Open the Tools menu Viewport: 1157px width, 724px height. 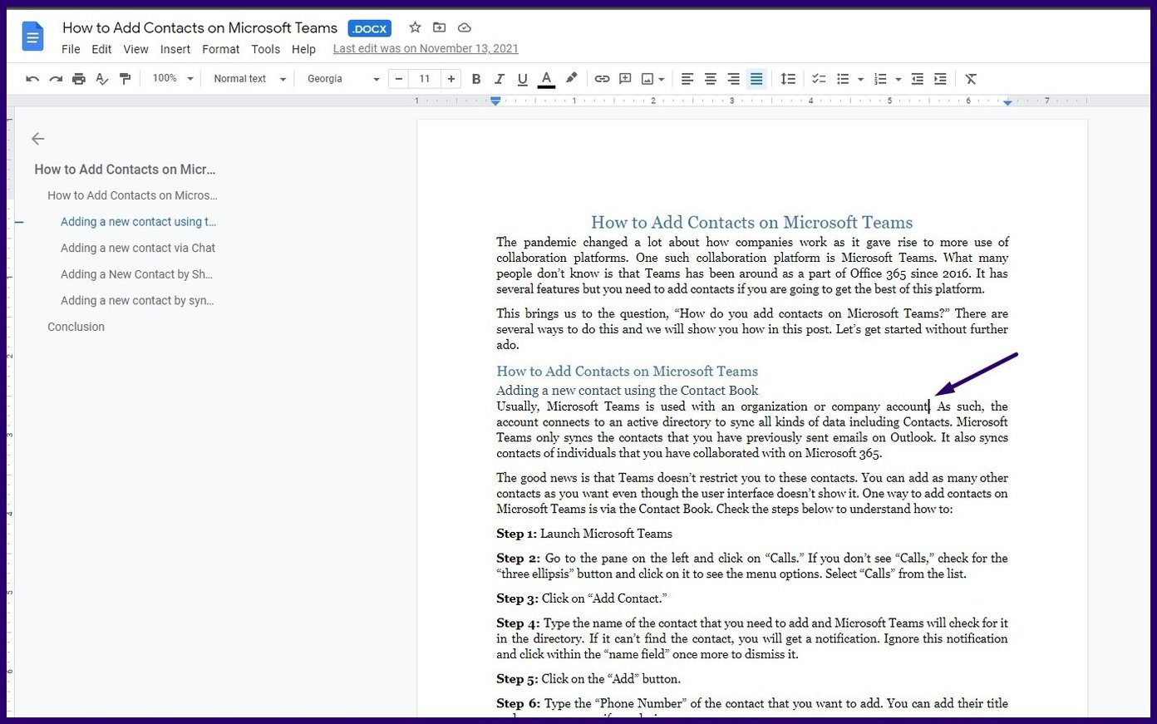tap(266, 49)
